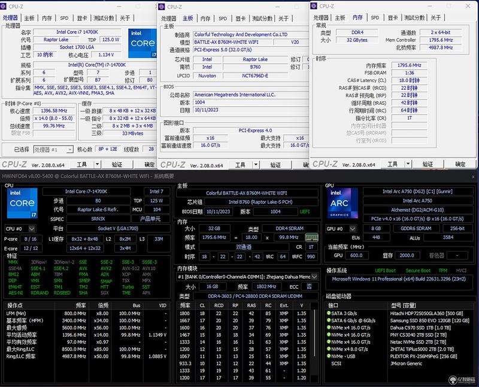Click the 验证 button in the middle CPU-Z window
The width and height of the screenshot is (479, 387).
(275, 165)
